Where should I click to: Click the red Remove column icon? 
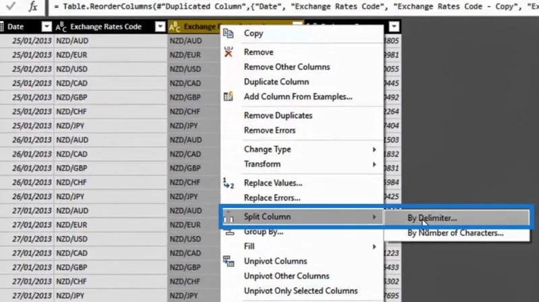pyautogui.click(x=228, y=52)
